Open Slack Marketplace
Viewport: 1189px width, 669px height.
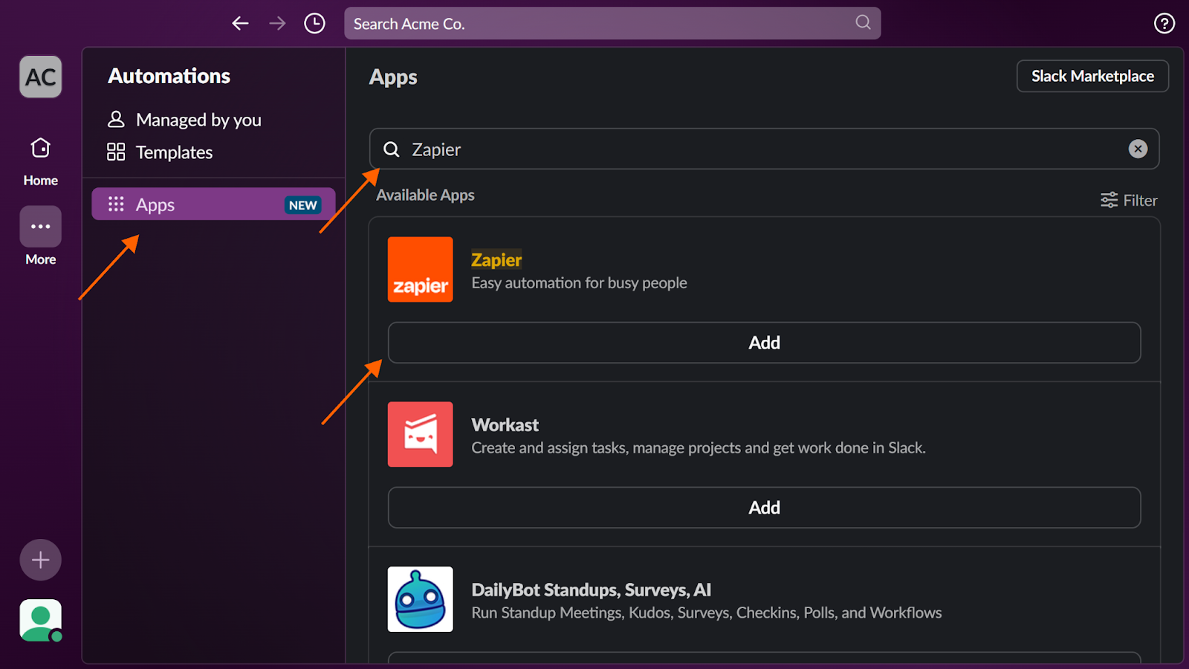pos(1092,76)
